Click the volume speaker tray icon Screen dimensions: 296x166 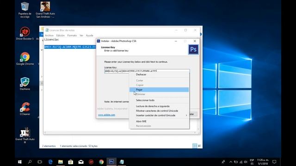tap(246, 162)
